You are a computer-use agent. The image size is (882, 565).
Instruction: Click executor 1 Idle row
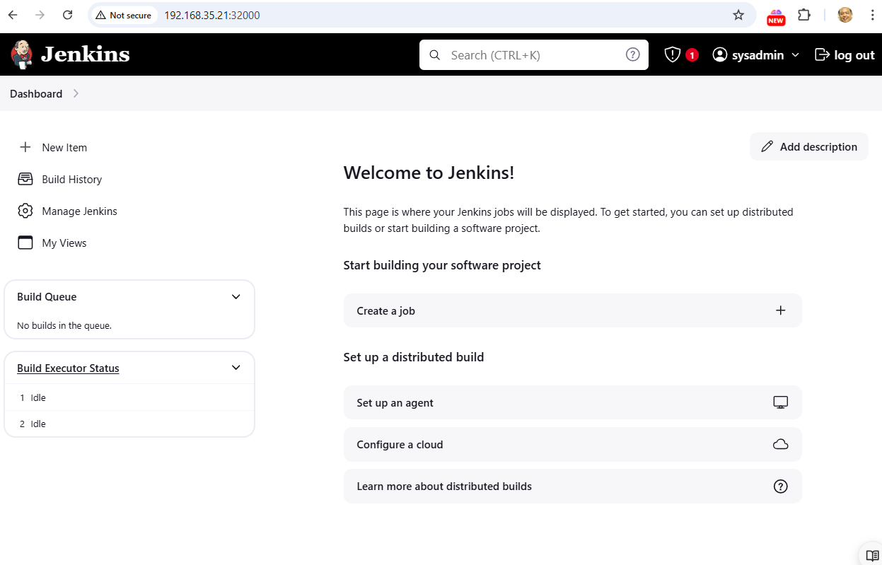(129, 397)
